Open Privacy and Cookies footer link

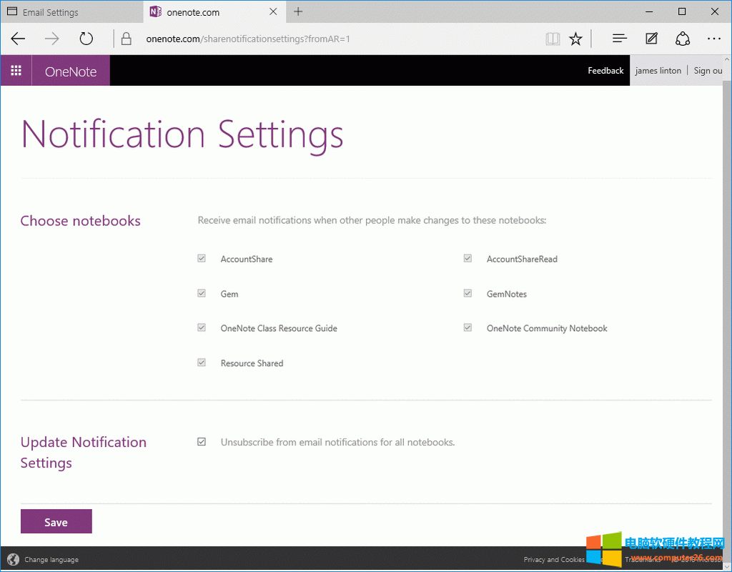coord(554,559)
